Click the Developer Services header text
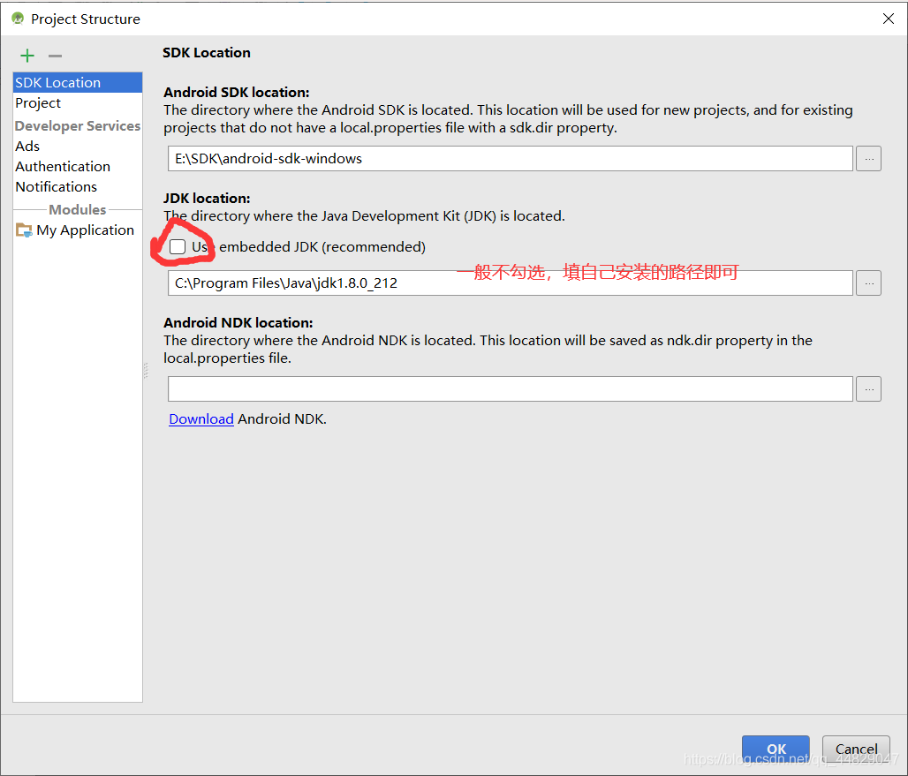 click(x=78, y=125)
